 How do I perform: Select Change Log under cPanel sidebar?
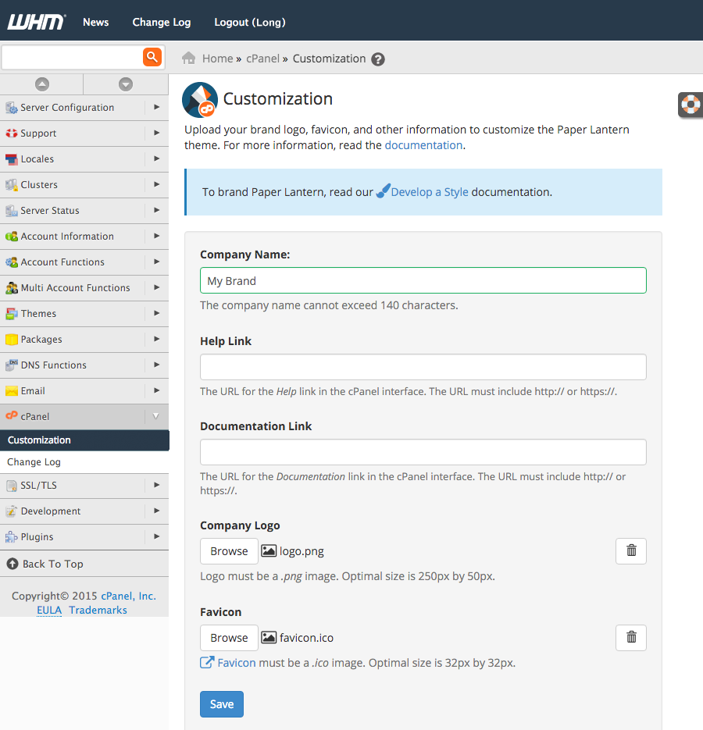point(34,462)
